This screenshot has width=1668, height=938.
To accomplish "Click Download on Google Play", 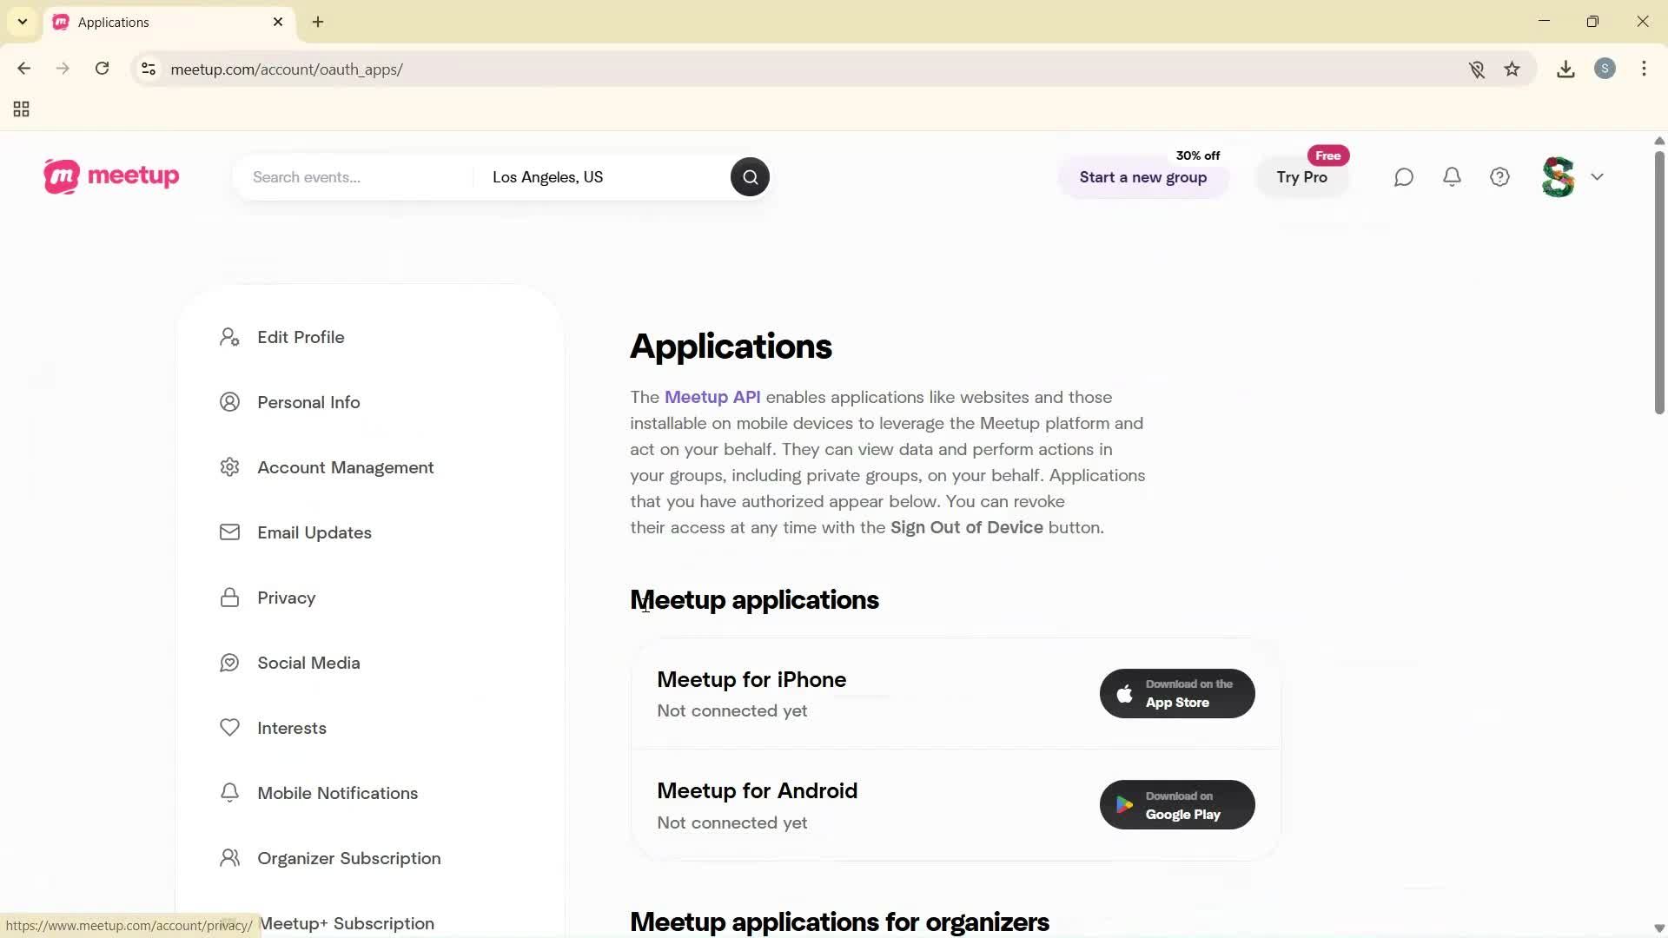I will [x=1176, y=804].
